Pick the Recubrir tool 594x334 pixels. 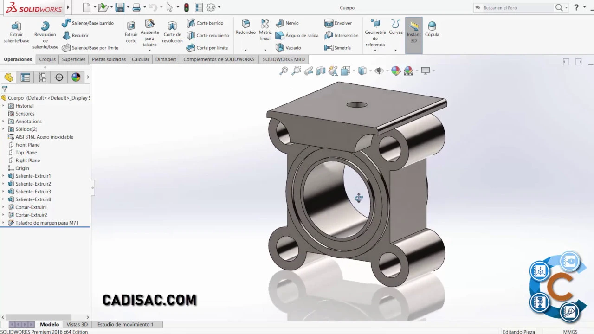(75, 35)
